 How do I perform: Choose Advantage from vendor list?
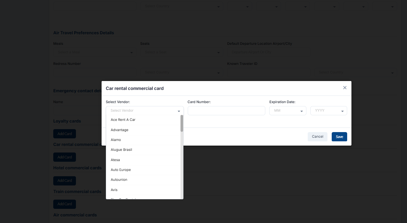click(143, 130)
